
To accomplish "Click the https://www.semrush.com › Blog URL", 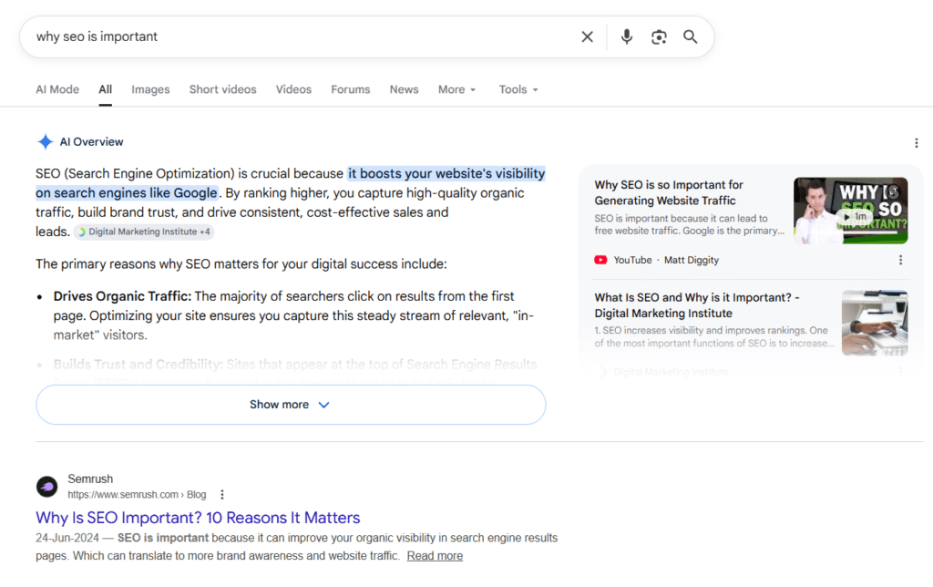I will [137, 495].
